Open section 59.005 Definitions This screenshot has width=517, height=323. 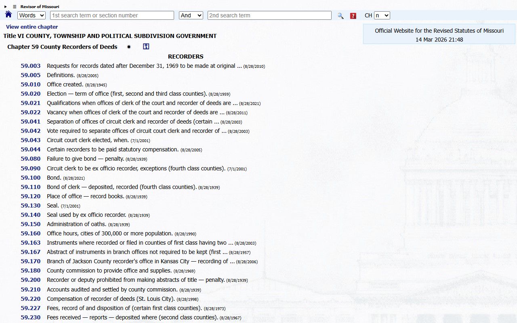pyautogui.click(x=31, y=75)
